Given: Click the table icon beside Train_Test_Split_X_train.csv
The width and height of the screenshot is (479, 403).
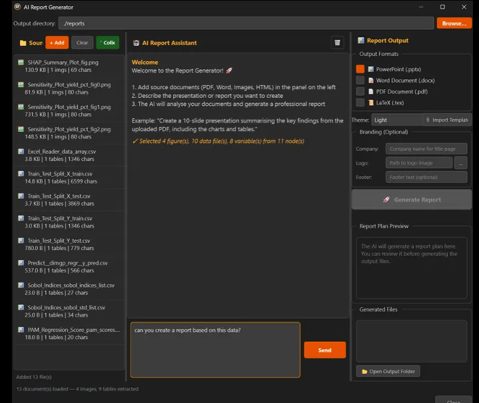Looking at the screenshot, I should [21, 174].
